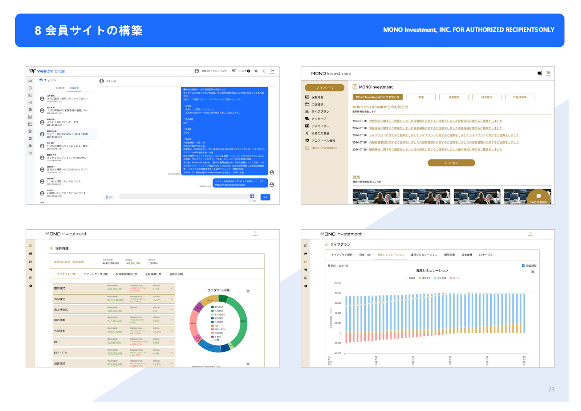Click the gear icon in ライフプラン panel sidebar
The image size is (581, 411).
pos(306,286)
